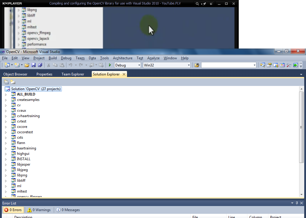Click the KMPLAYER logo menu button
This screenshot has width=306, height=218.
pyautogui.click(x=12, y=4)
